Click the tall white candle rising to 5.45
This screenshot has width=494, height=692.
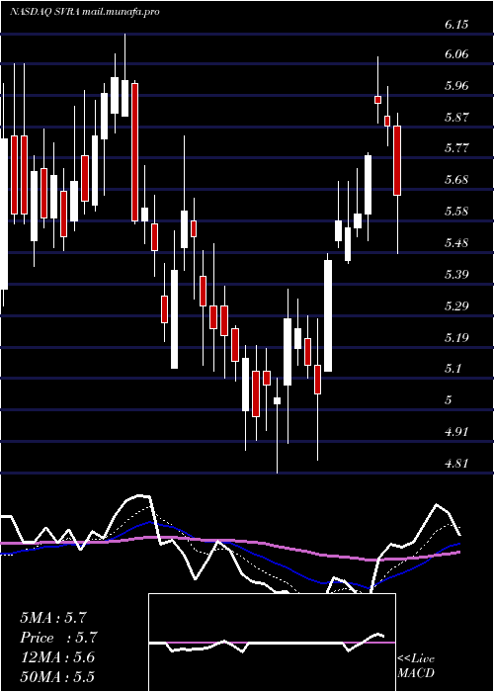click(x=328, y=316)
